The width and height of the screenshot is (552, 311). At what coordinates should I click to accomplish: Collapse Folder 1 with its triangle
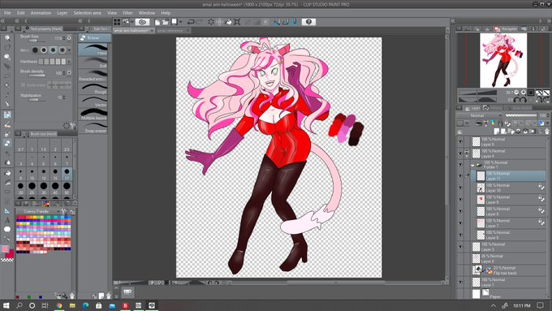(x=472, y=165)
